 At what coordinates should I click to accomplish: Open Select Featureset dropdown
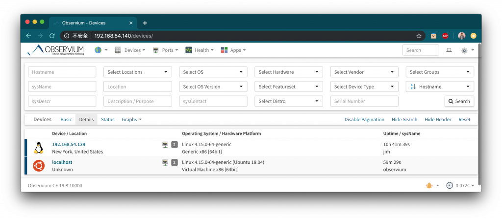289,87
